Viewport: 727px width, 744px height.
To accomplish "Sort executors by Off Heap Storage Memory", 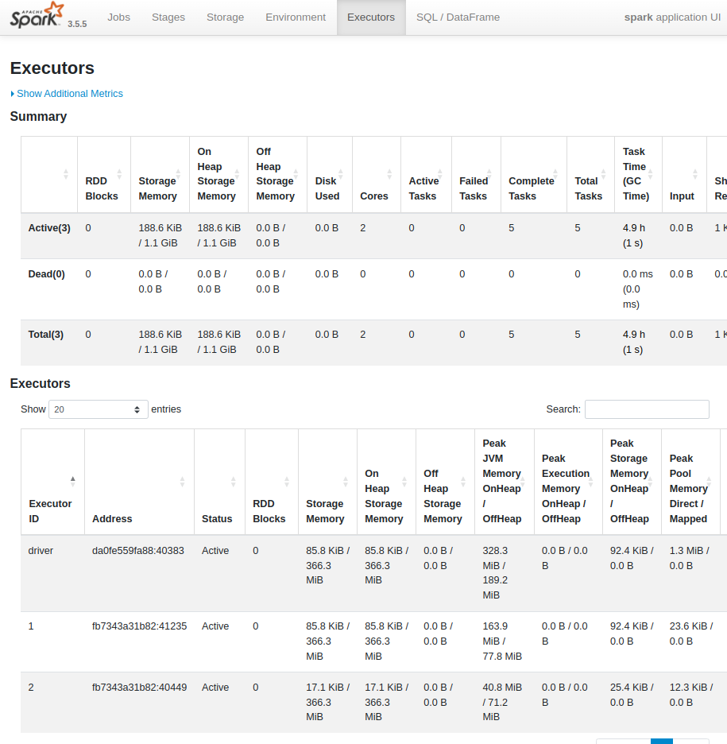I will [x=445, y=482].
